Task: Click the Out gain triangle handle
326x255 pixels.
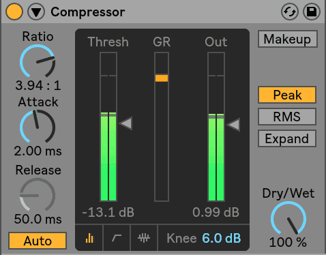Action: [233, 125]
